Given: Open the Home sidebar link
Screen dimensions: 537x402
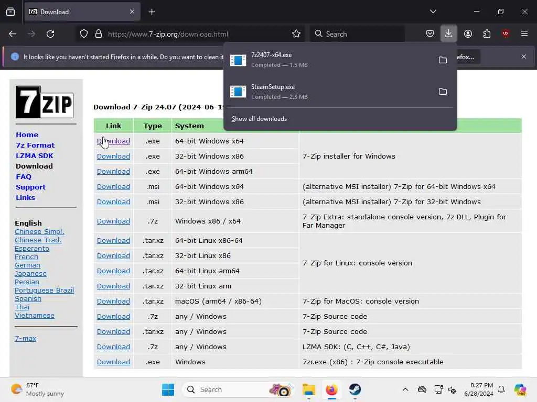Looking at the screenshot, I should pyautogui.click(x=27, y=135).
